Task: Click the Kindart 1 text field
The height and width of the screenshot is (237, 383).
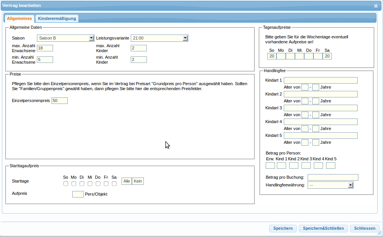Action: pyautogui.click(x=320, y=80)
